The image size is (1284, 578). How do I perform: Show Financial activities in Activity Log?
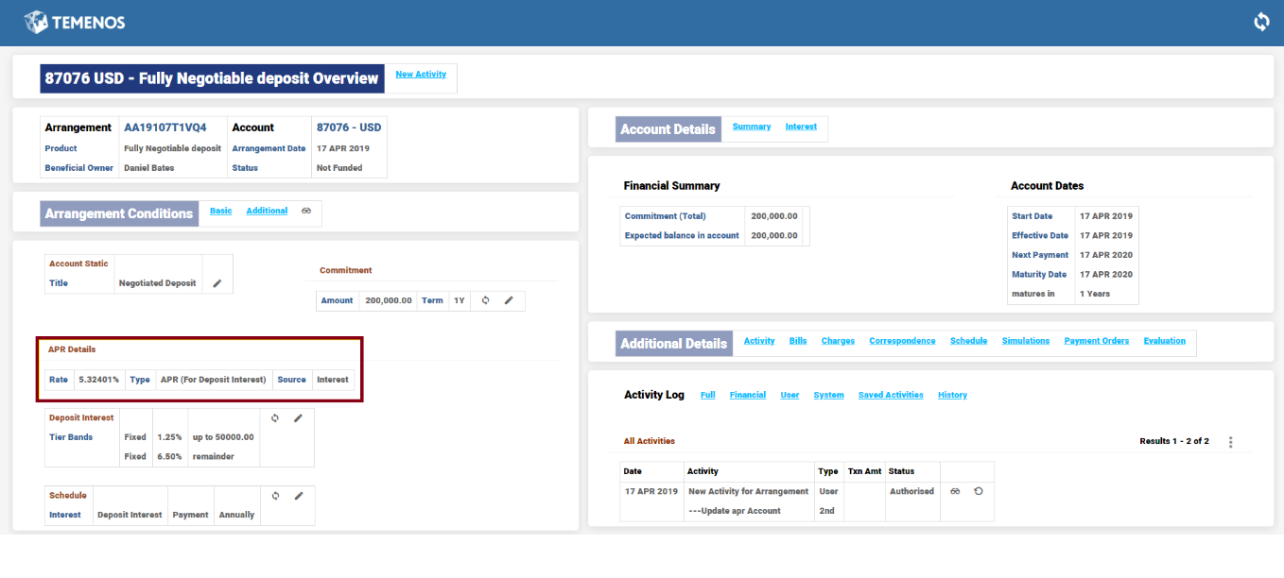click(x=747, y=395)
